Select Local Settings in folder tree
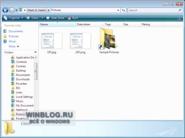The image size is (185, 138). [24, 97]
